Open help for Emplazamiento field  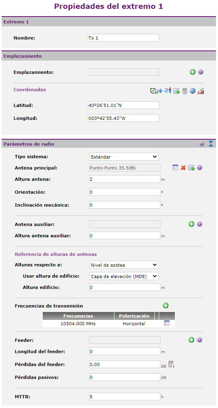click(x=201, y=72)
